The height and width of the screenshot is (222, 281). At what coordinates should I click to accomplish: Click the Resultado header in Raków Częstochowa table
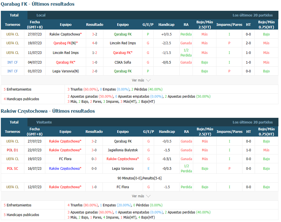[x=94, y=132]
